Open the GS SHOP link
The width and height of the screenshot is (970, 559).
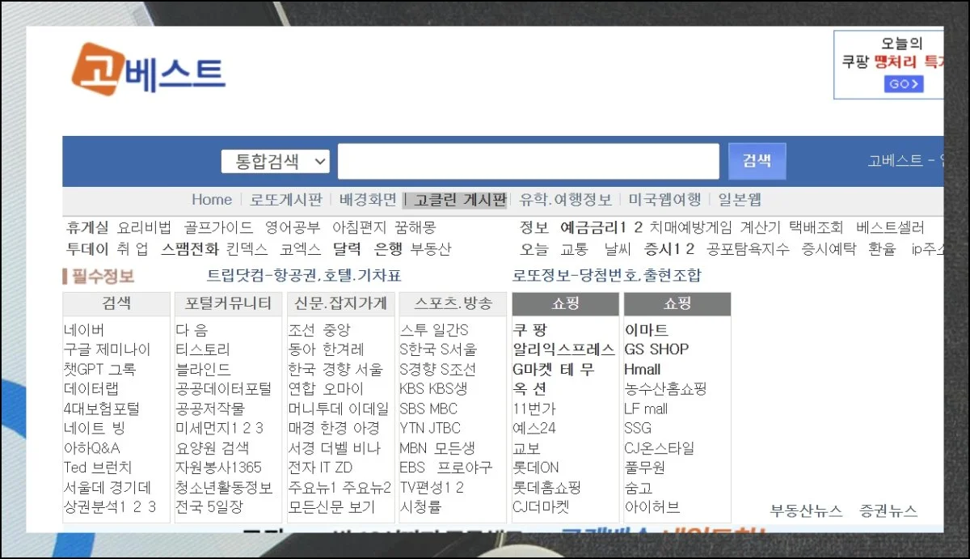coord(656,349)
